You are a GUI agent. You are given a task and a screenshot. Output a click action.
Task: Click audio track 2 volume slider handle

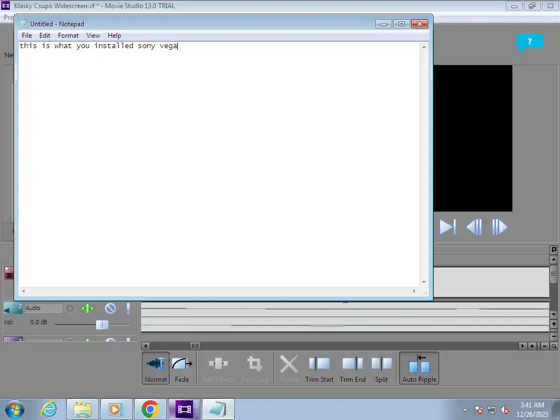pyautogui.click(x=102, y=325)
